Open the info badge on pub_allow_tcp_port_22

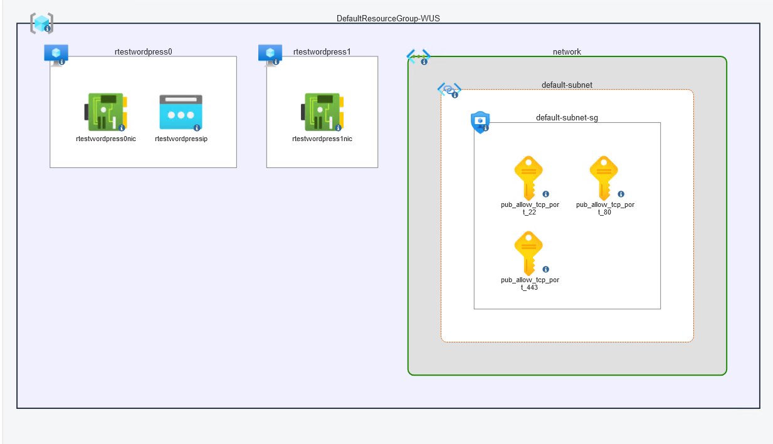tap(545, 194)
